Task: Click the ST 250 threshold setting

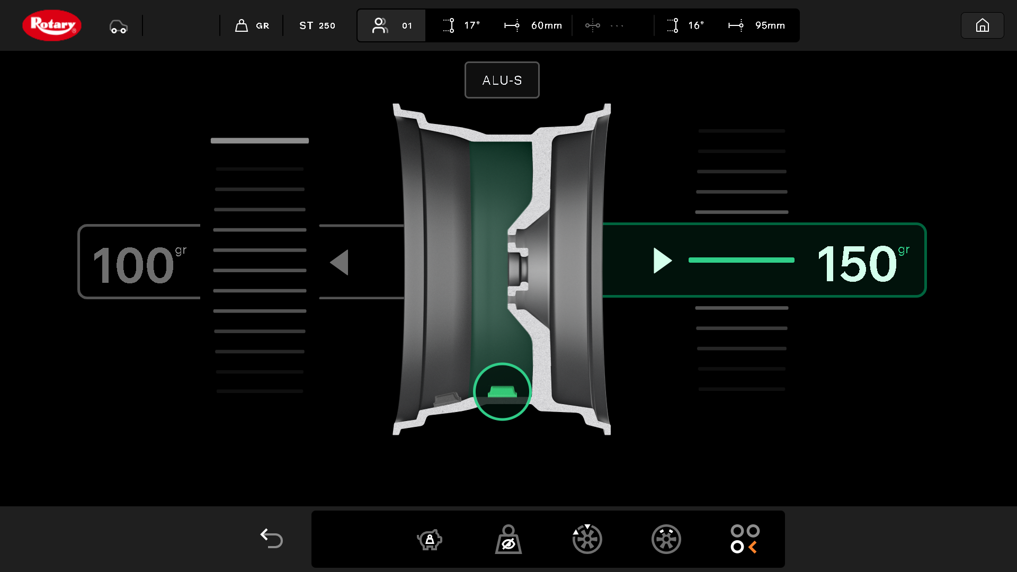Action: coord(317,25)
